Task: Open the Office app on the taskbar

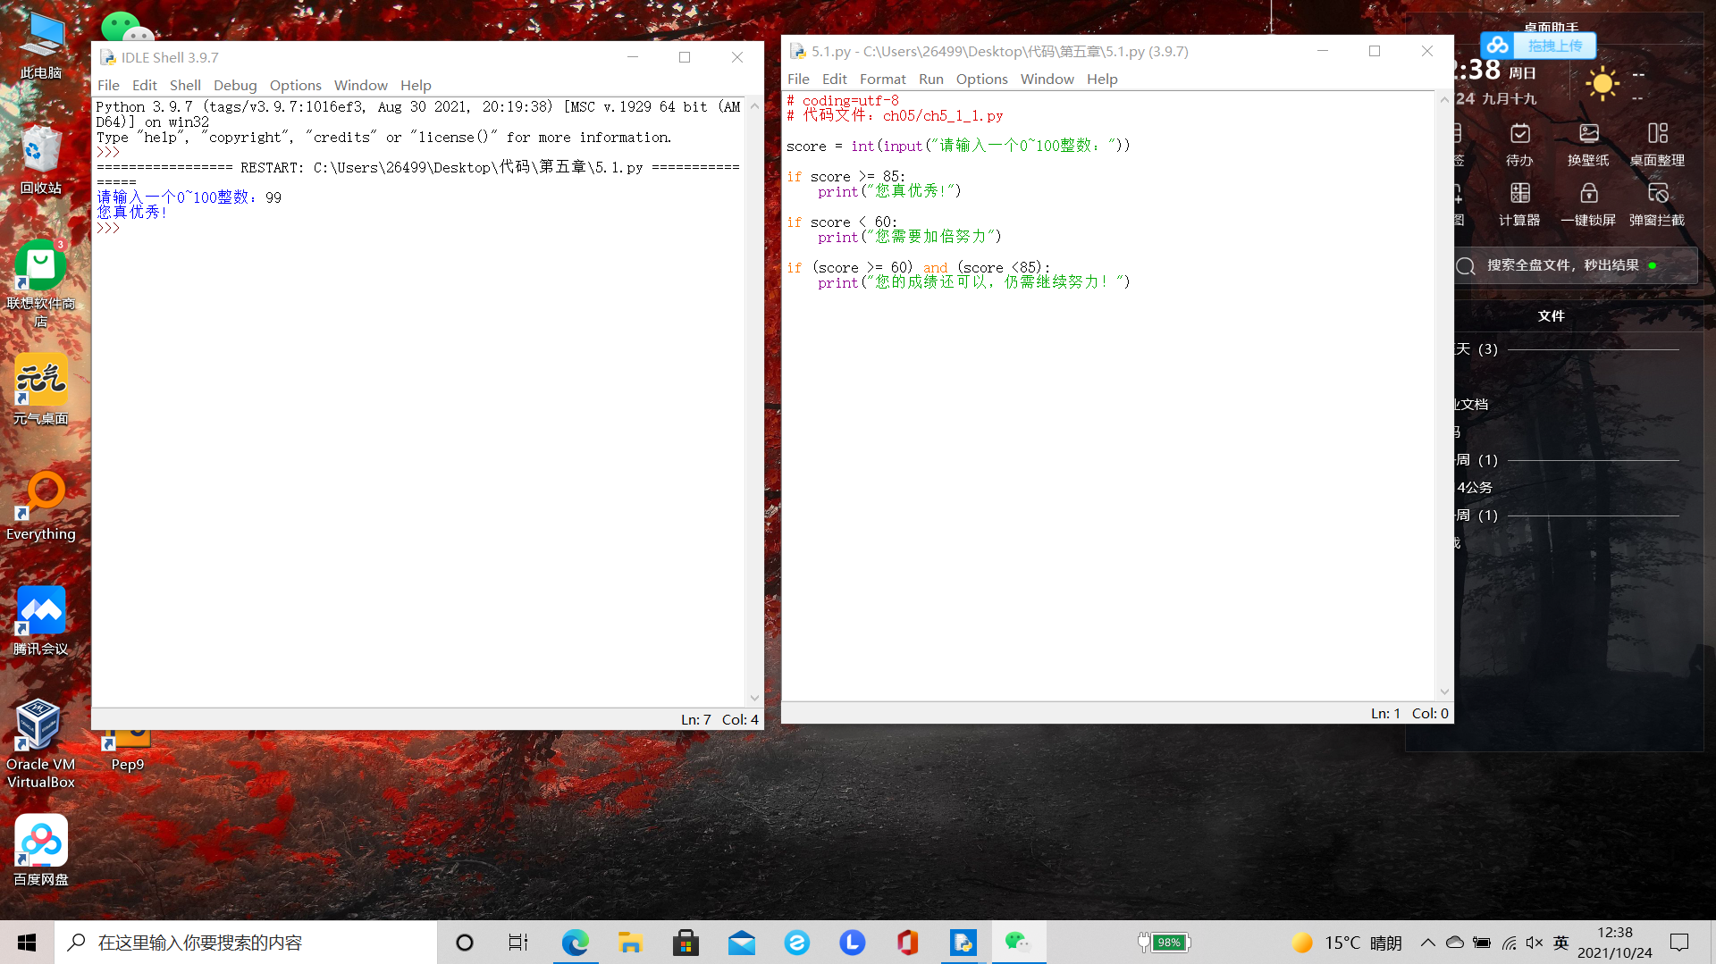Action: [x=907, y=943]
